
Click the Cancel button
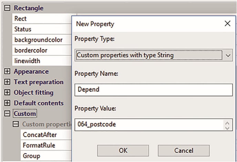click(x=184, y=151)
